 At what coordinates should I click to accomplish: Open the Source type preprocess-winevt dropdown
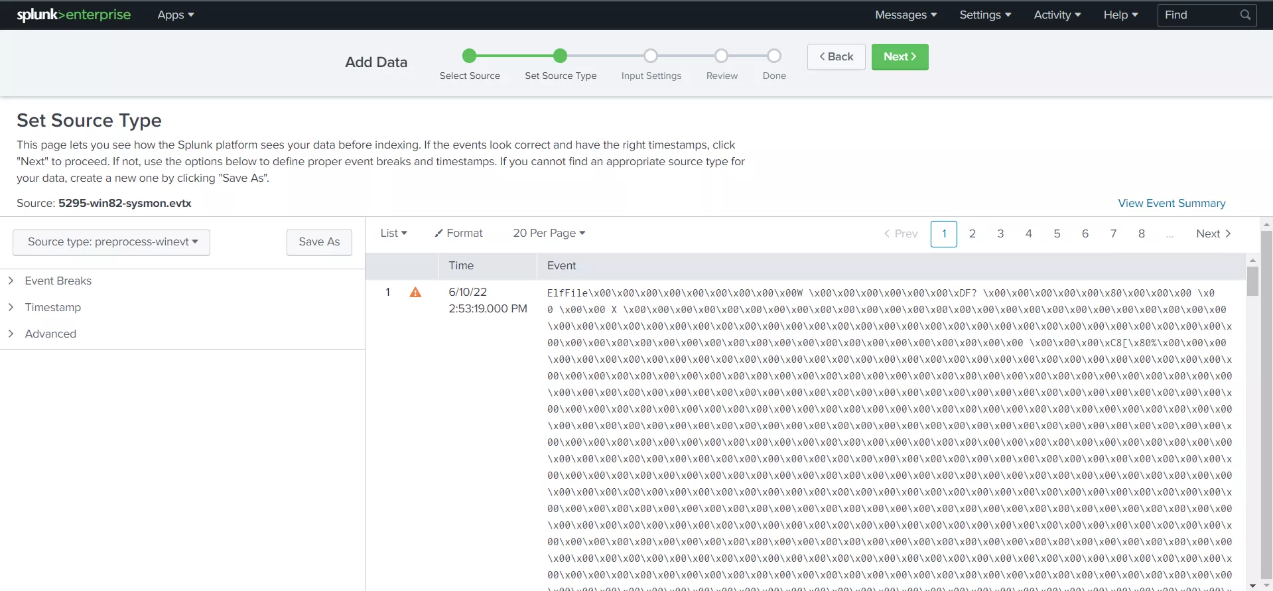coord(111,242)
